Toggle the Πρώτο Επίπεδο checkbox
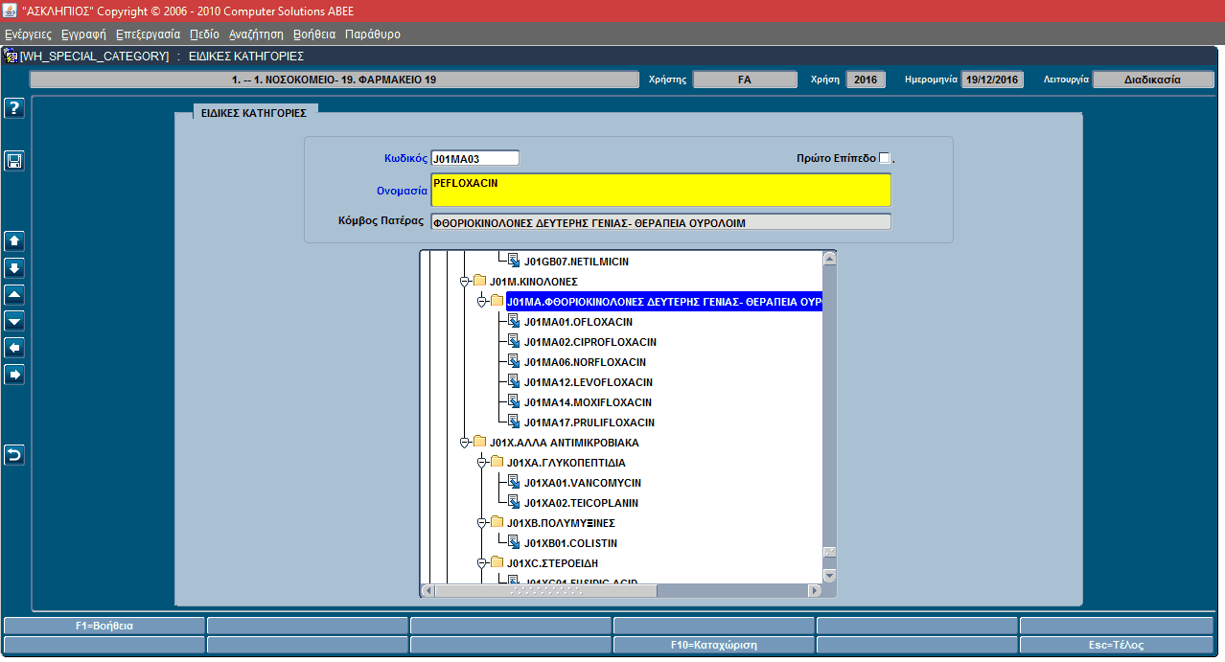Screen dimensions: 1225x662 click(x=885, y=158)
